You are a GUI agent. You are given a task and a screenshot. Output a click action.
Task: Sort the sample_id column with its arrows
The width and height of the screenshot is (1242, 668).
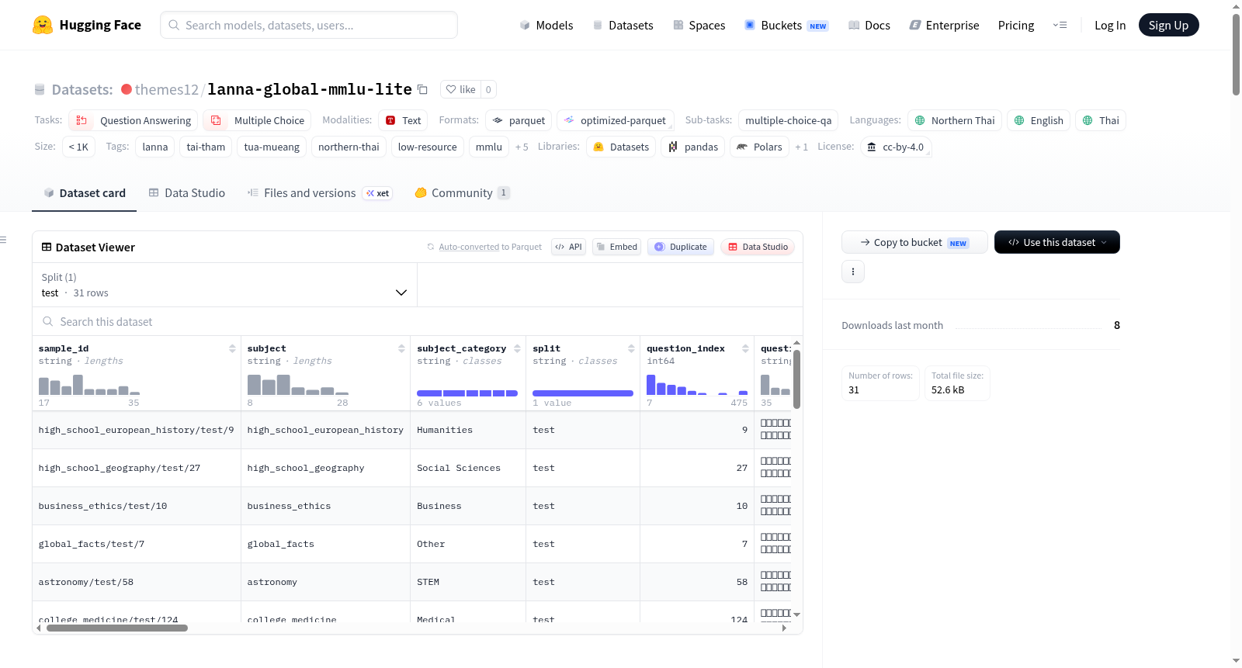coord(232,348)
